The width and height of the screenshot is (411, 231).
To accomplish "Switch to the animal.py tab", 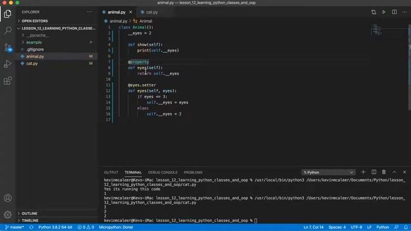I will click(x=116, y=12).
